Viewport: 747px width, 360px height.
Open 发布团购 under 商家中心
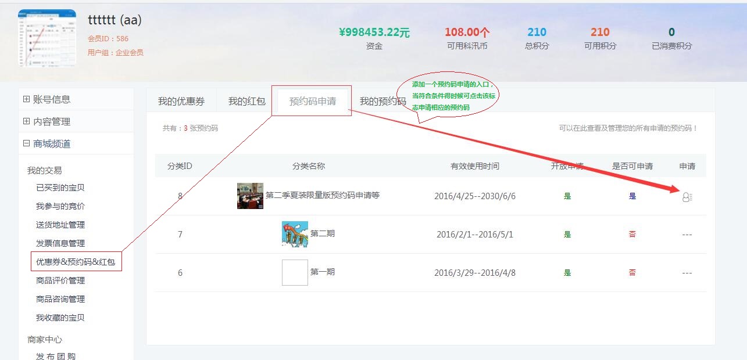pos(56,356)
